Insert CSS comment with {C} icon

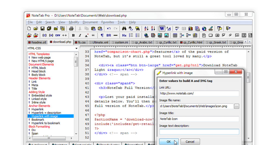click(x=45, y=35)
